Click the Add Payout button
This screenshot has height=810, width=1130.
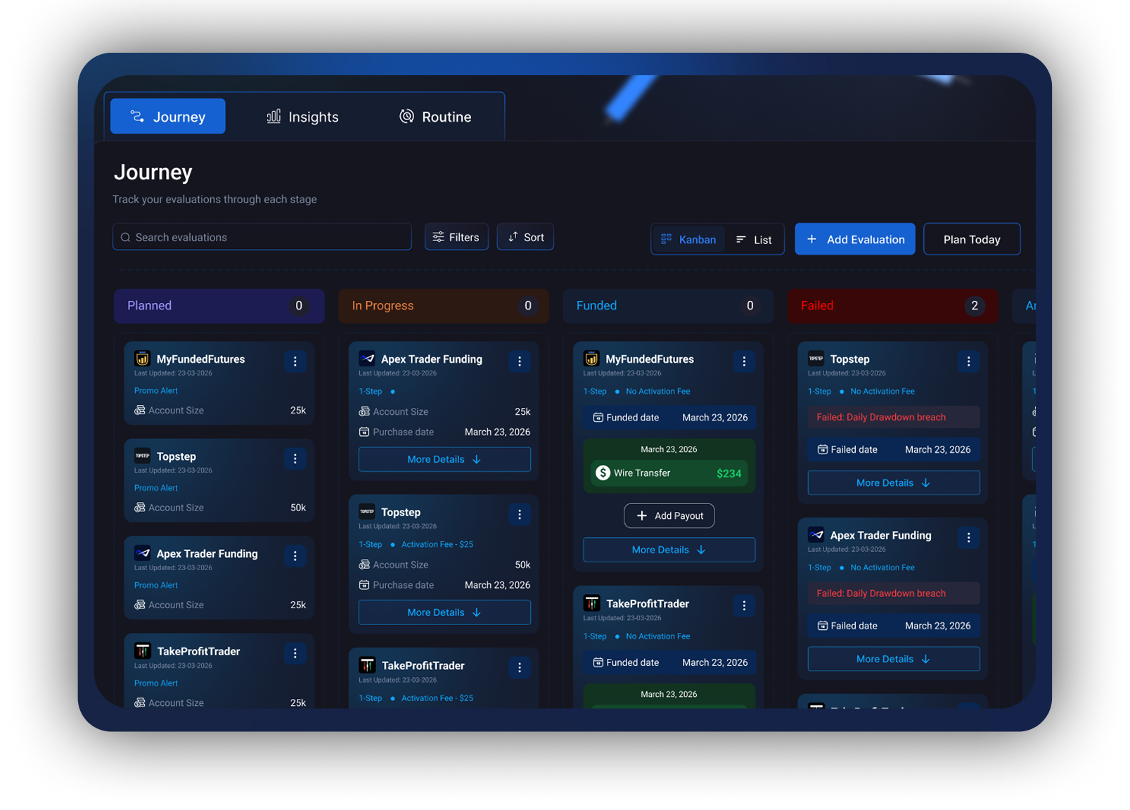click(669, 516)
